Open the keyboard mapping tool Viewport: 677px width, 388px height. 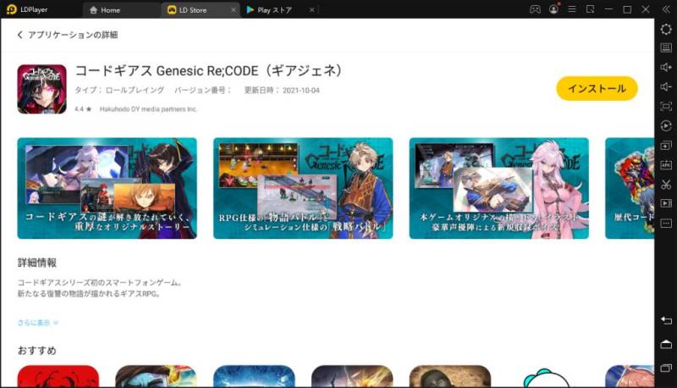(x=666, y=47)
